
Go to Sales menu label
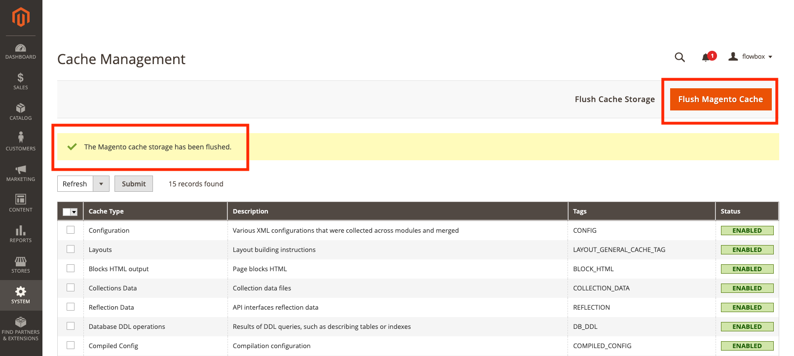21,88
